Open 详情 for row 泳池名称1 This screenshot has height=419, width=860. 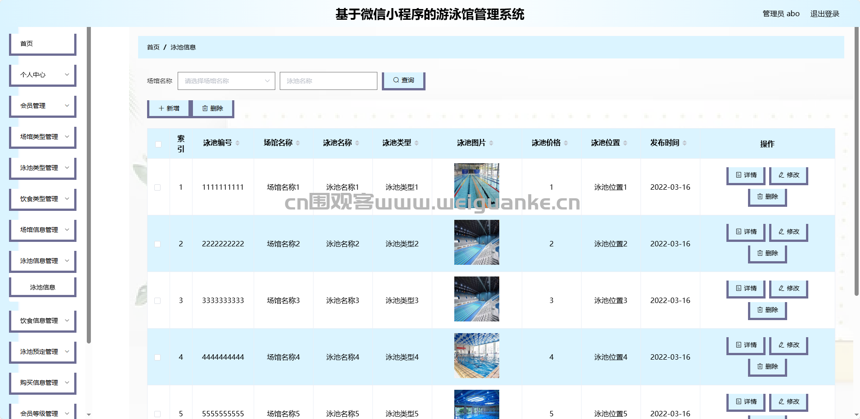[746, 175]
